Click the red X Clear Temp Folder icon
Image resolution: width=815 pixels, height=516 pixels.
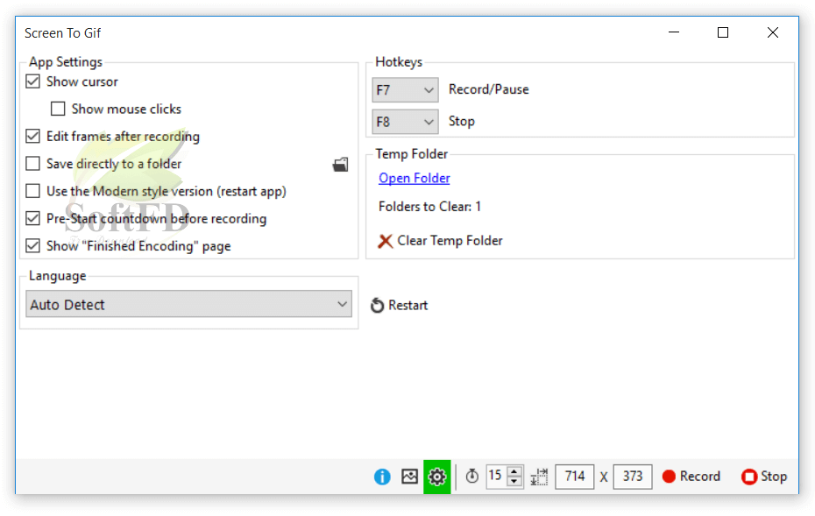[385, 241]
